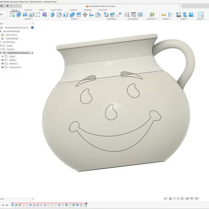Open Display Settings in navigation bar
Image resolution: width=209 pixels, height=209 pixels.
point(188,199)
